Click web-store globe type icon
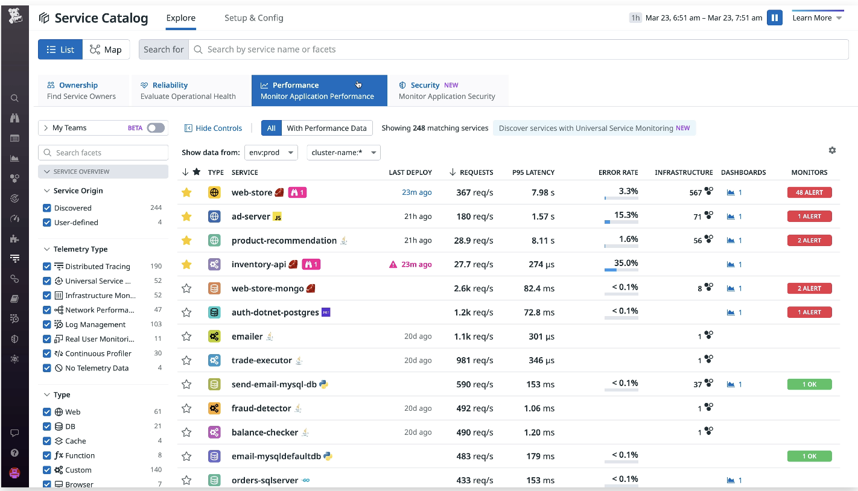Viewport: 858px width, 491px height. click(214, 192)
